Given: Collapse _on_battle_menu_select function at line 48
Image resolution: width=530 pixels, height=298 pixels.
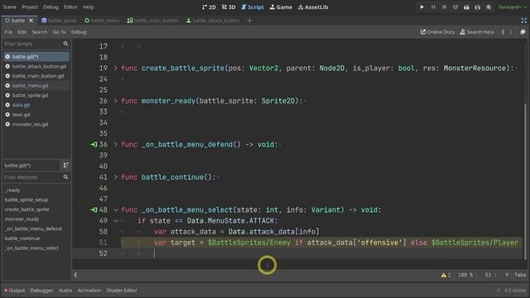Looking at the screenshot, I should (116, 209).
